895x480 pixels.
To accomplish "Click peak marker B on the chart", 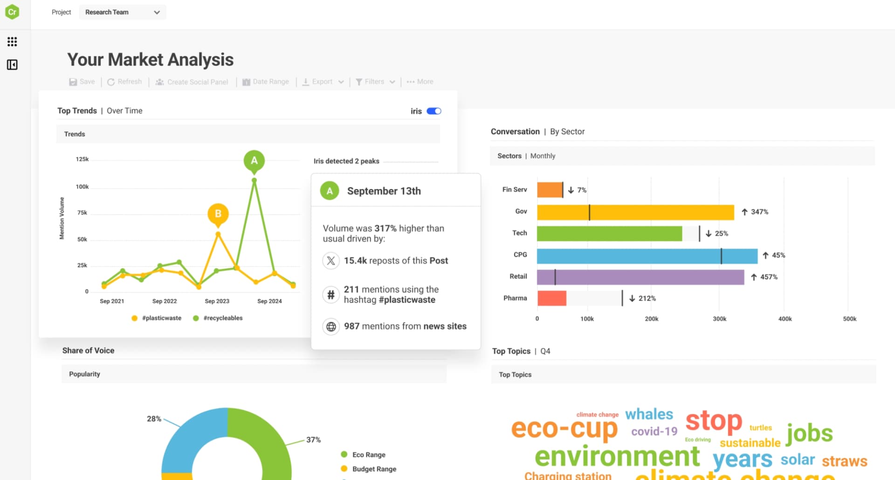I will click(218, 214).
